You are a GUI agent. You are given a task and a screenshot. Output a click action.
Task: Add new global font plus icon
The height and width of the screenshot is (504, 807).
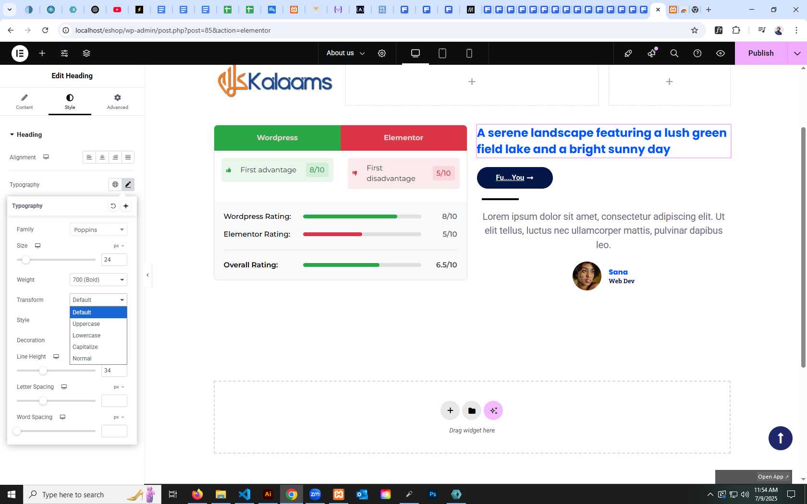(126, 206)
